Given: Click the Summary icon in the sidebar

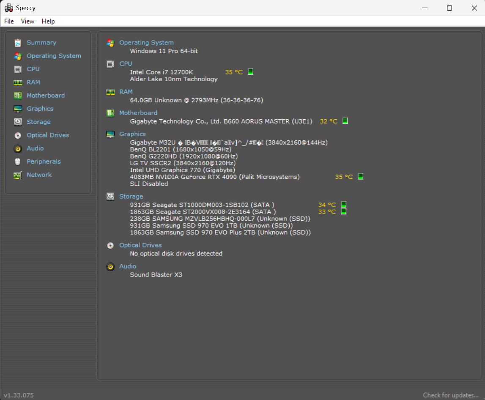Looking at the screenshot, I should coord(18,43).
